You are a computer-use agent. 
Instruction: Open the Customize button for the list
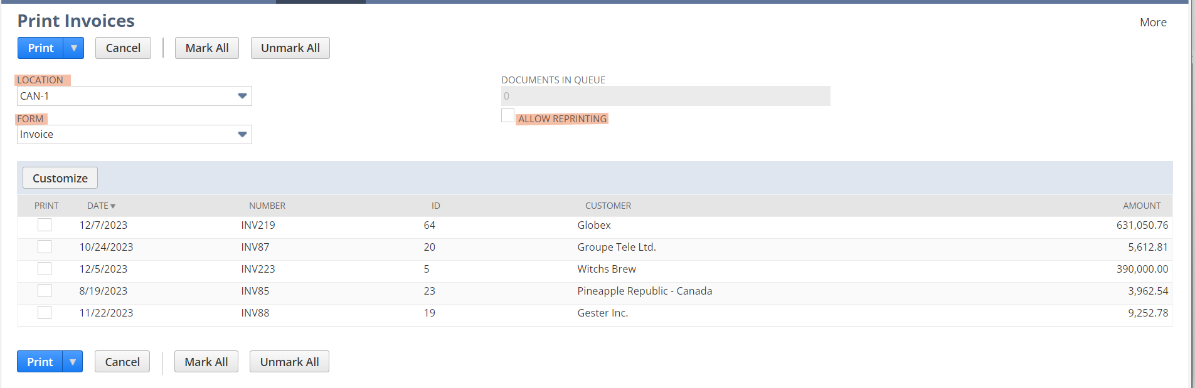coord(60,178)
